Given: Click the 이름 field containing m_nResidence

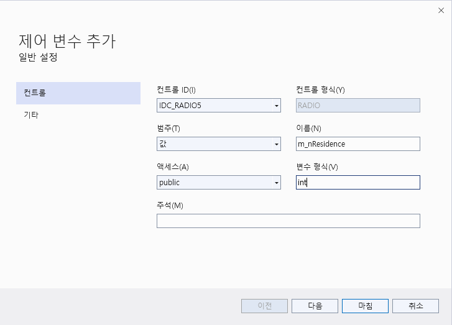Looking at the screenshot, I should [x=357, y=144].
